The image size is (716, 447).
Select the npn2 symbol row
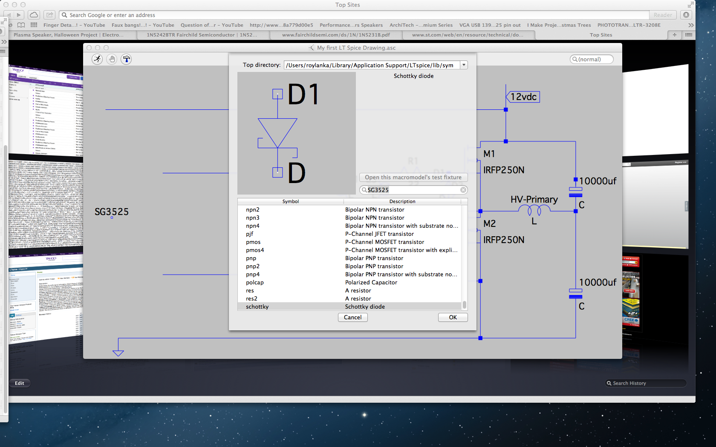(349, 209)
